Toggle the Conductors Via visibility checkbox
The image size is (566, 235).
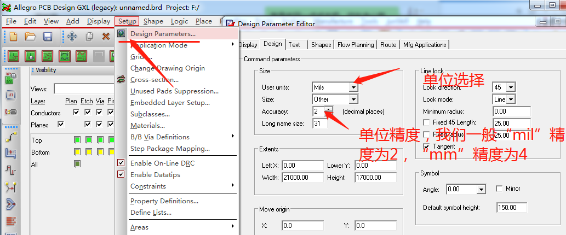coord(99,112)
